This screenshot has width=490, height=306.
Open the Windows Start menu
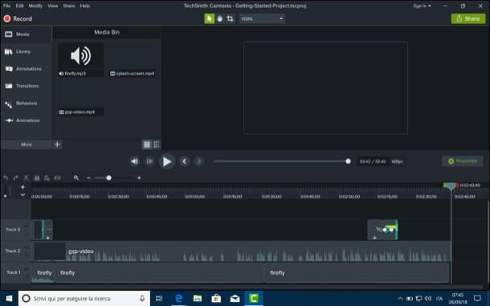9,299
